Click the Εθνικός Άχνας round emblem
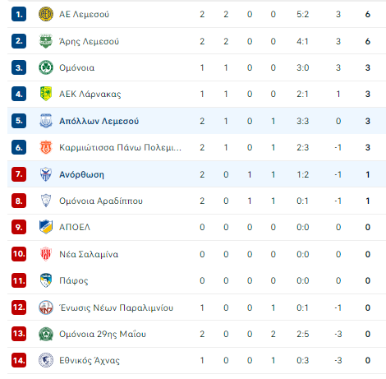The height and width of the screenshot is (379, 386). click(46, 360)
